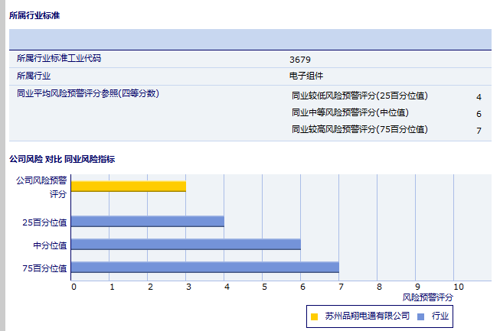Click the blue 中分位值 bar
Image resolution: width=500 pixels, height=331 pixels.
click(185, 245)
